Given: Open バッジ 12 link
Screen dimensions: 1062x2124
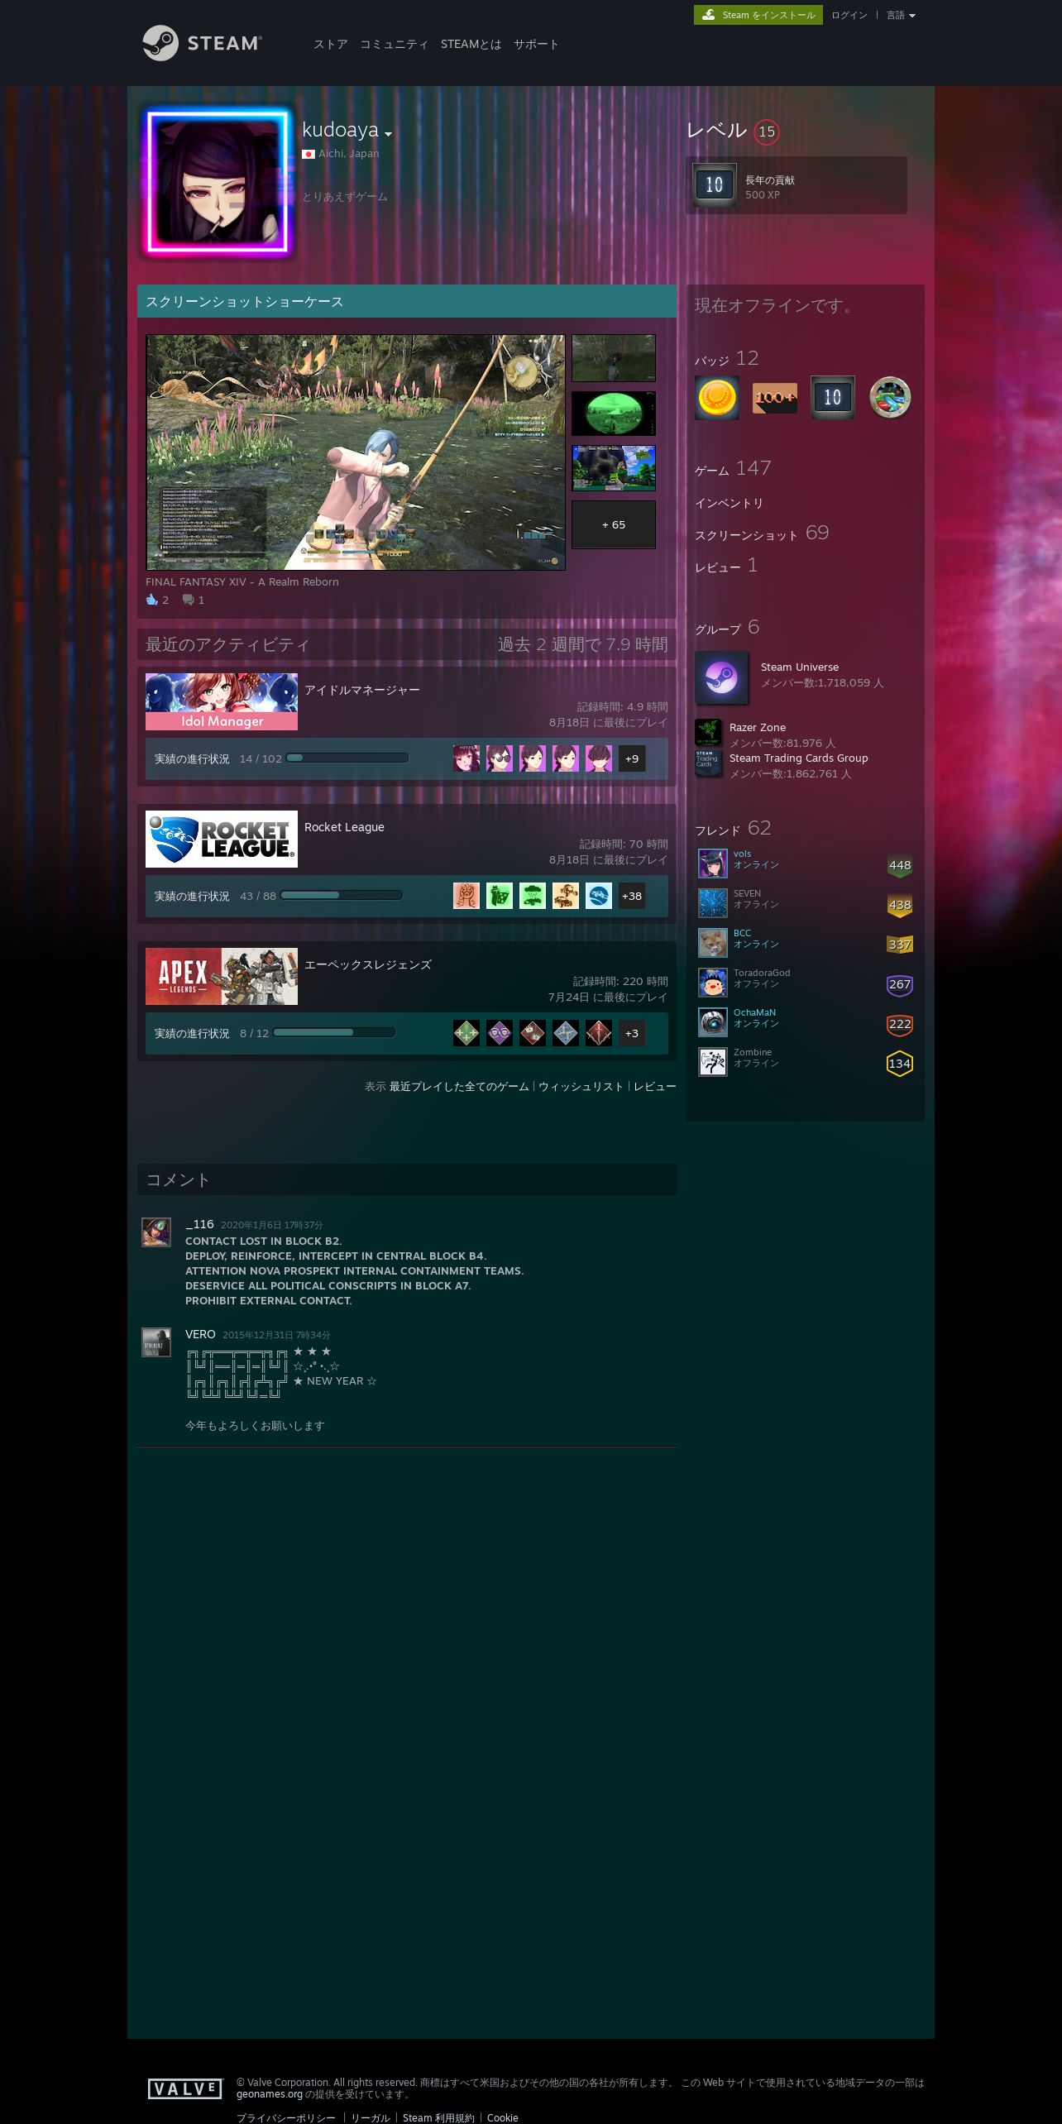Looking at the screenshot, I should pos(727,358).
